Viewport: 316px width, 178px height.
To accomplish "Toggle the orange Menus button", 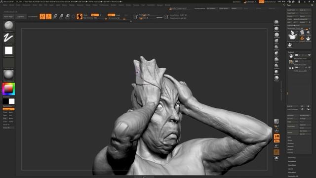I will pos(261,1).
